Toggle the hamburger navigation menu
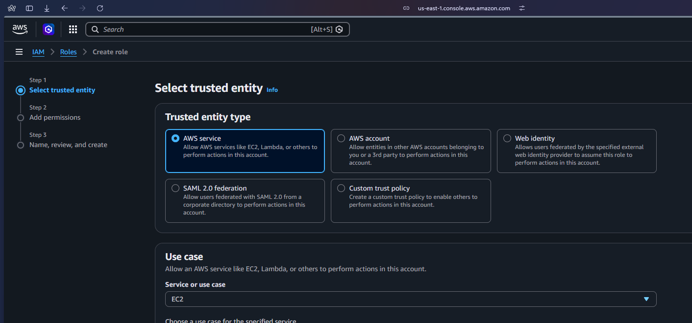Image resolution: width=692 pixels, height=323 pixels. point(19,52)
